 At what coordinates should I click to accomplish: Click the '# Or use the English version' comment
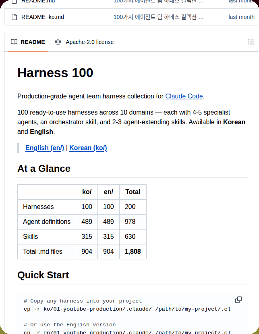coord(70,325)
